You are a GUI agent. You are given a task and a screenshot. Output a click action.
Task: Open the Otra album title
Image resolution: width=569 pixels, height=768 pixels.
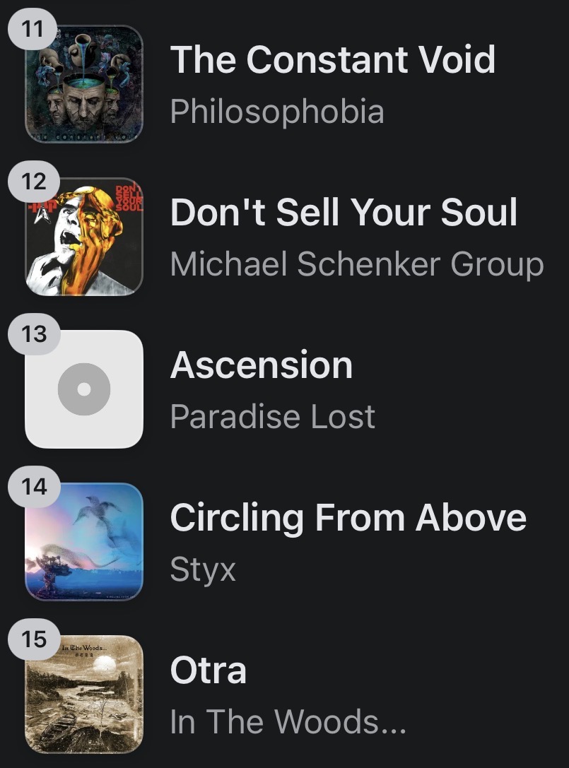pyautogui.click(x=209, y=670)
